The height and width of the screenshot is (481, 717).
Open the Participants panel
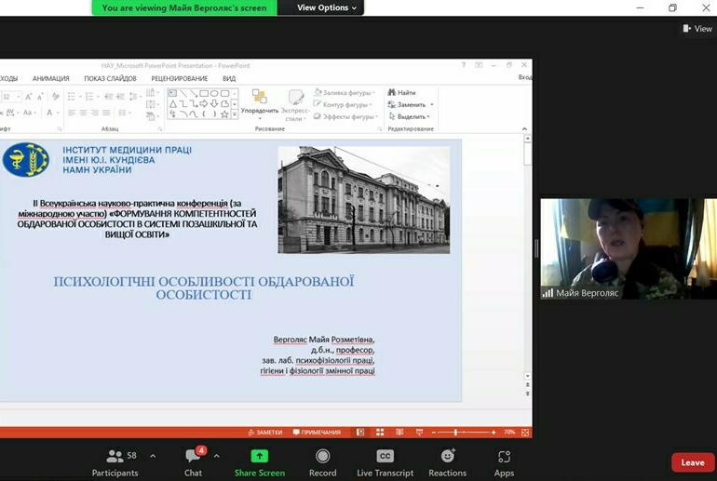115,461
